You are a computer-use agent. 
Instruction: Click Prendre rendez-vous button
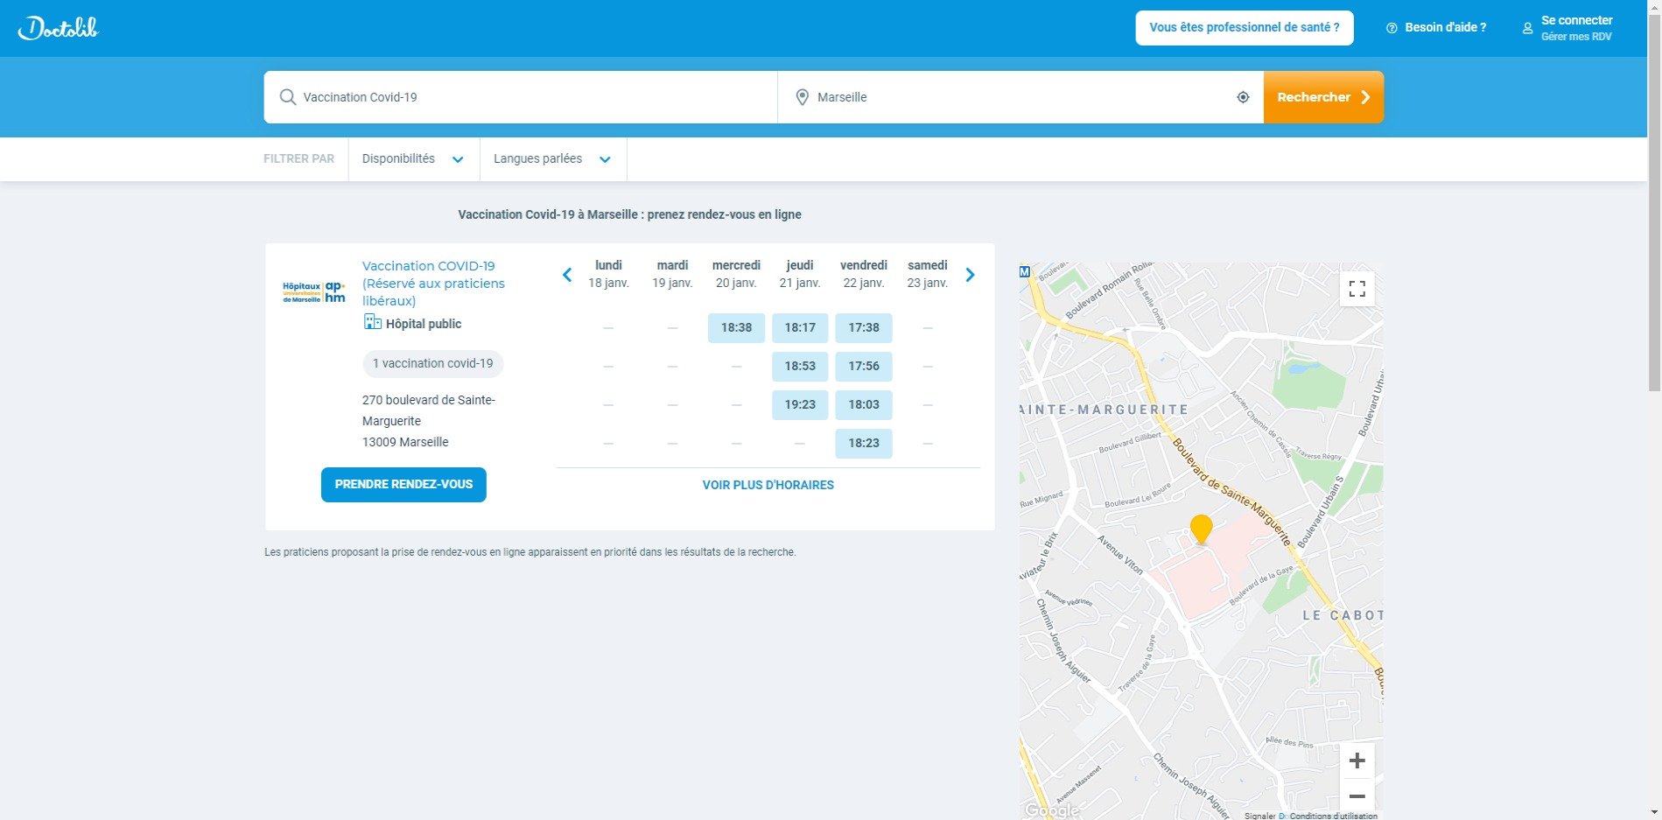click(x=403, y=485)
